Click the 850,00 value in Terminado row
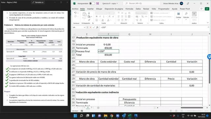The width and height of the screenshot is (211, 119). 108,48
